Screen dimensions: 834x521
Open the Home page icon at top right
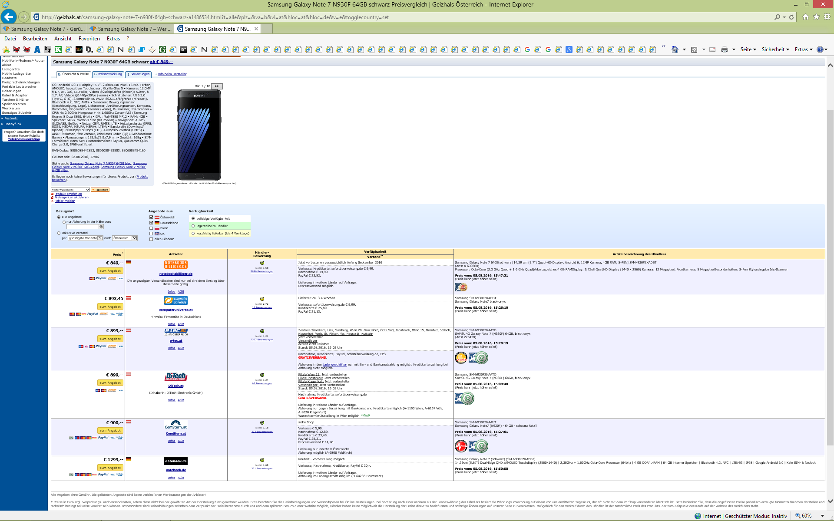coord(806,16)
